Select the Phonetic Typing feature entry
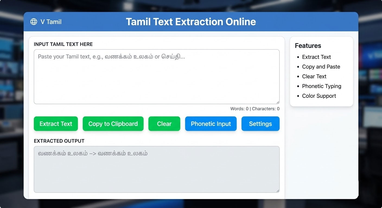This screenshot has width=382, height=208. [321, 86]
